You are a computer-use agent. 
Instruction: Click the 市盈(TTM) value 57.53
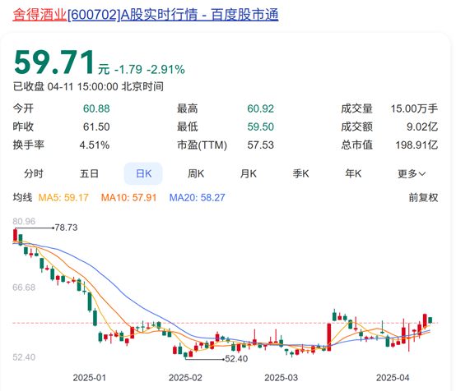click(261, 145)
